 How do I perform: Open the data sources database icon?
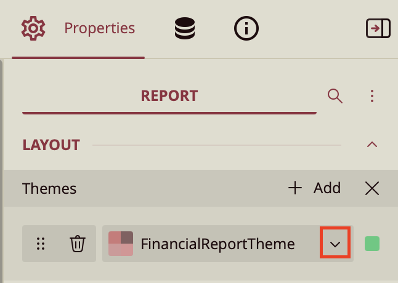coord(185,28)
